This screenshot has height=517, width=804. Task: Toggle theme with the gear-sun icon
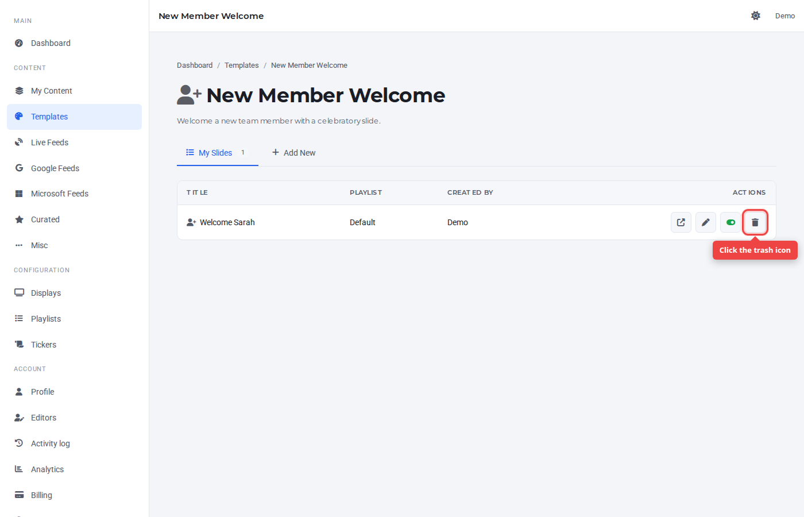756,16
